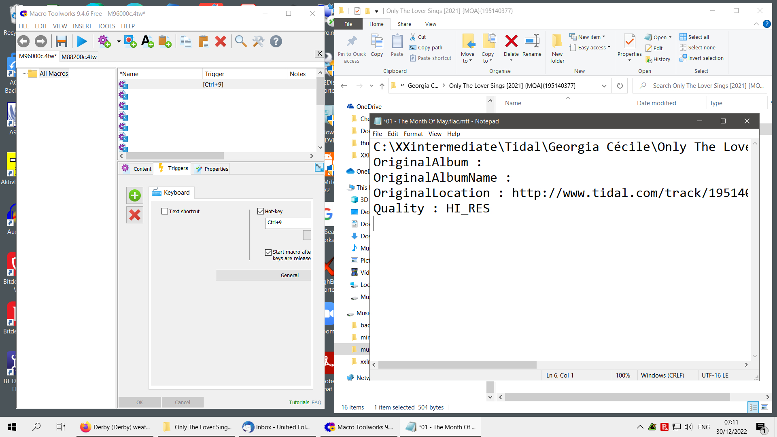The image size is (777, 437).
Task: Expand the editing panel via the top-right icon
Action: [x=319, y=167]
